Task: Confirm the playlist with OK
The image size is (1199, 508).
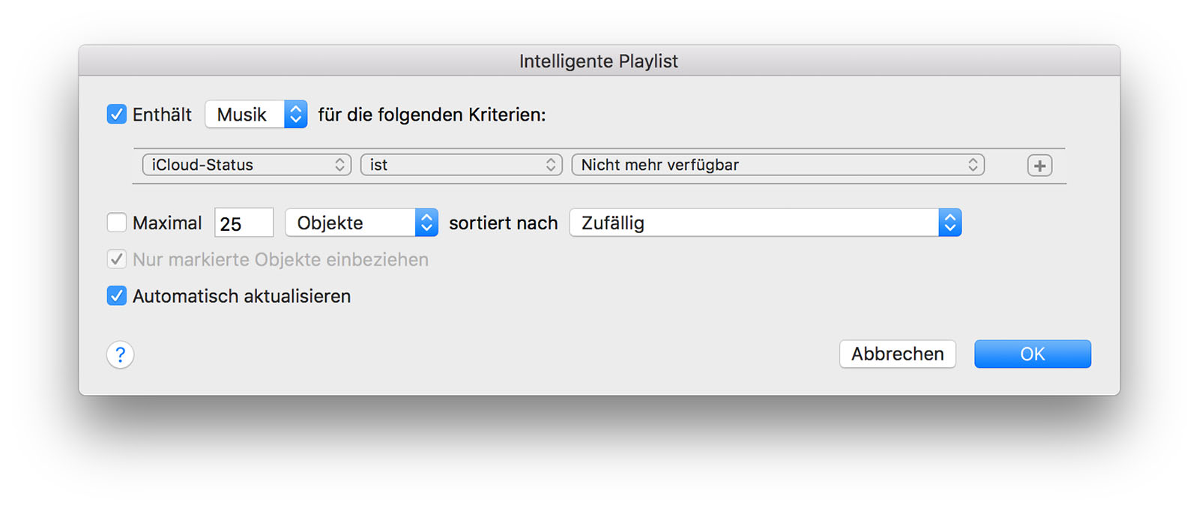Action: (x=1033, y=354)
